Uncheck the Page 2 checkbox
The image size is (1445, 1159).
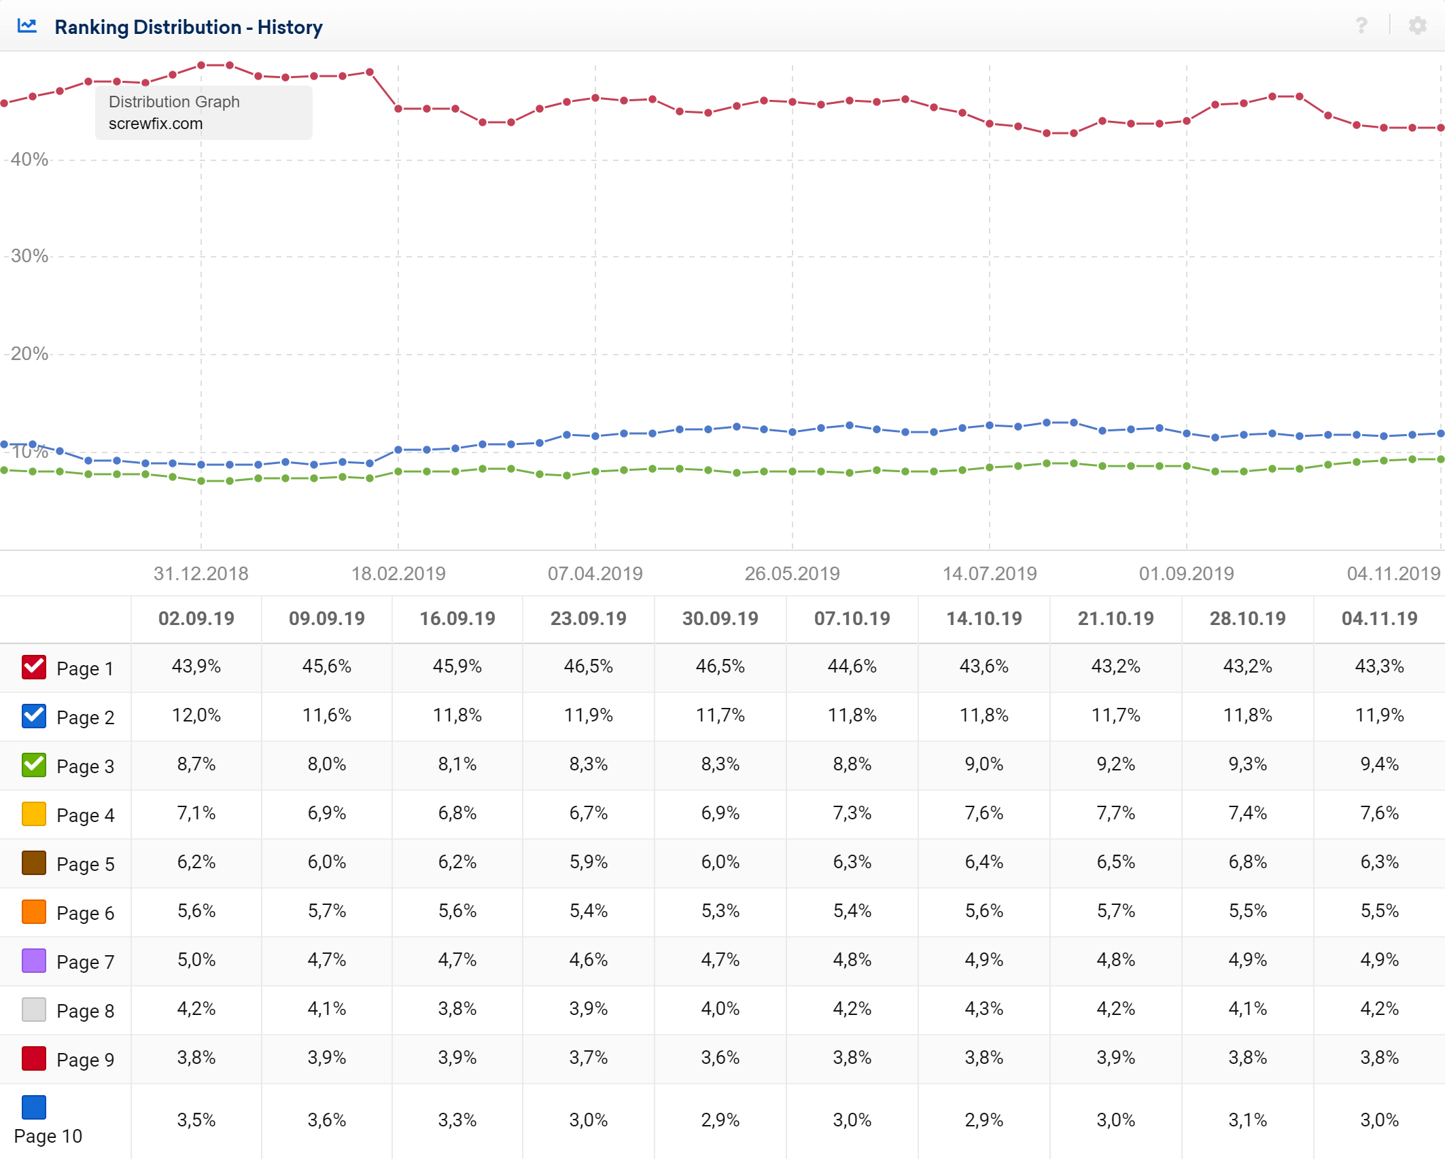coord(34,716)
